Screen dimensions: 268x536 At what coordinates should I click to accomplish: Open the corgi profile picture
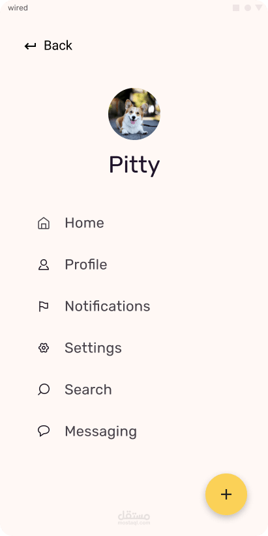pyautogui.click(x=134, y=114)
